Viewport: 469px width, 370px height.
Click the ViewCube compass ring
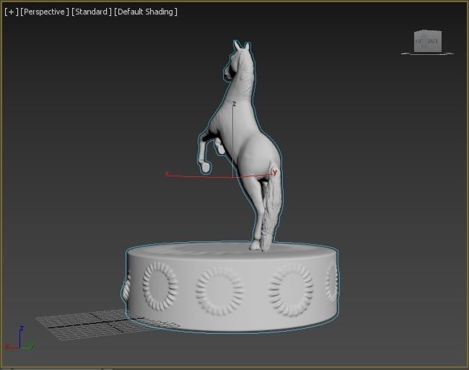[427, 53]
